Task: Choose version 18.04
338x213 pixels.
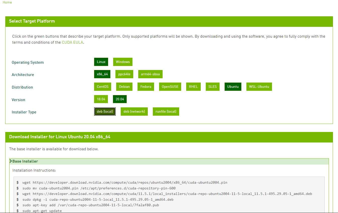Action: click(101, 99)
